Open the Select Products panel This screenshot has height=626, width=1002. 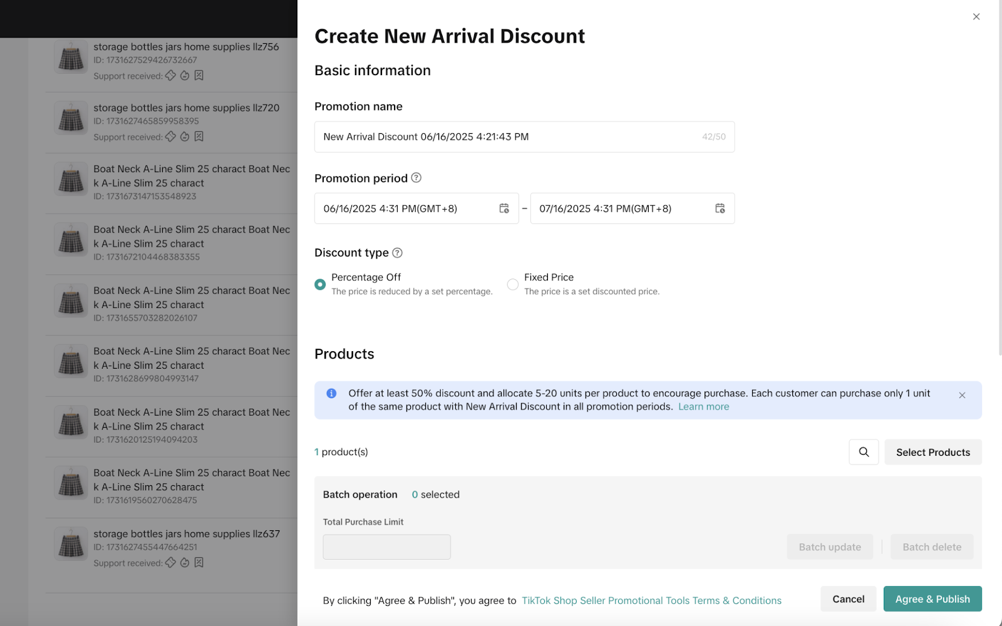tap(932, 452)
